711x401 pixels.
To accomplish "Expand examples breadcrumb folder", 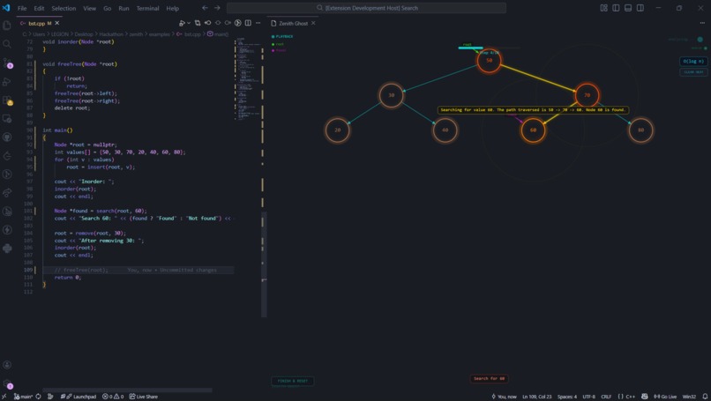I will pos(159,34).
